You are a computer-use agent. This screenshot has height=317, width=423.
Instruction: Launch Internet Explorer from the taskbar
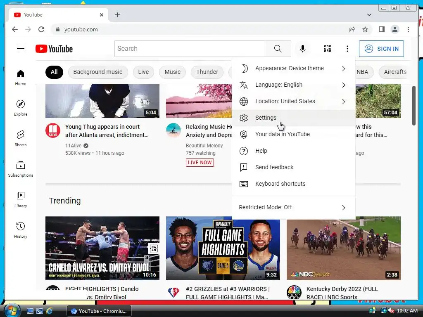pos(49,311)
